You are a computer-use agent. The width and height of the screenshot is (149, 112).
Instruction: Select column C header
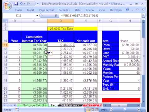pyautogui.click(x=34, y=21)
